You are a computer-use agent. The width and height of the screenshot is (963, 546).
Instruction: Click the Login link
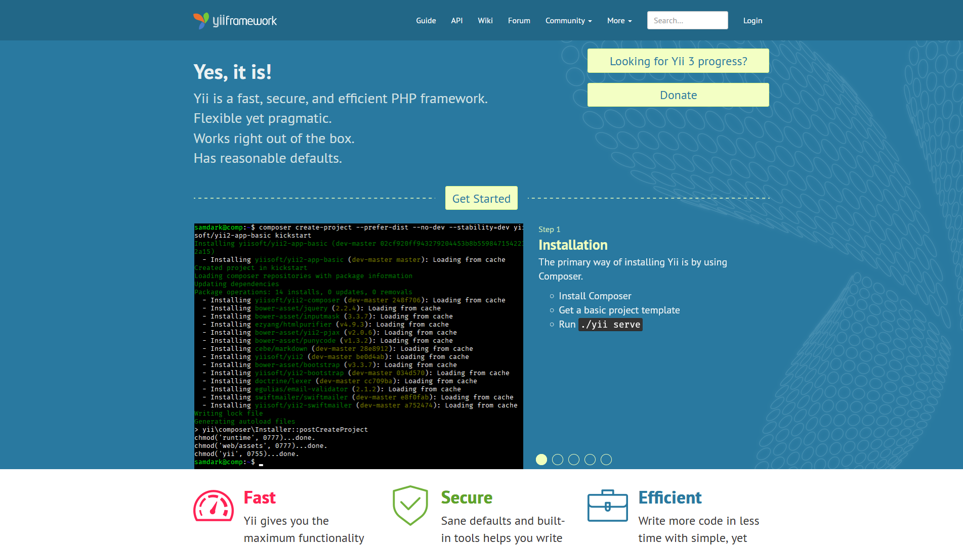[x=752, y=21]
